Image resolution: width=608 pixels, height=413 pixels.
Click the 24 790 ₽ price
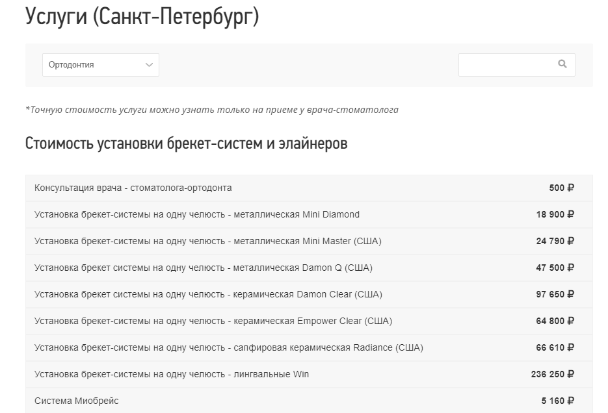(555, 241)
